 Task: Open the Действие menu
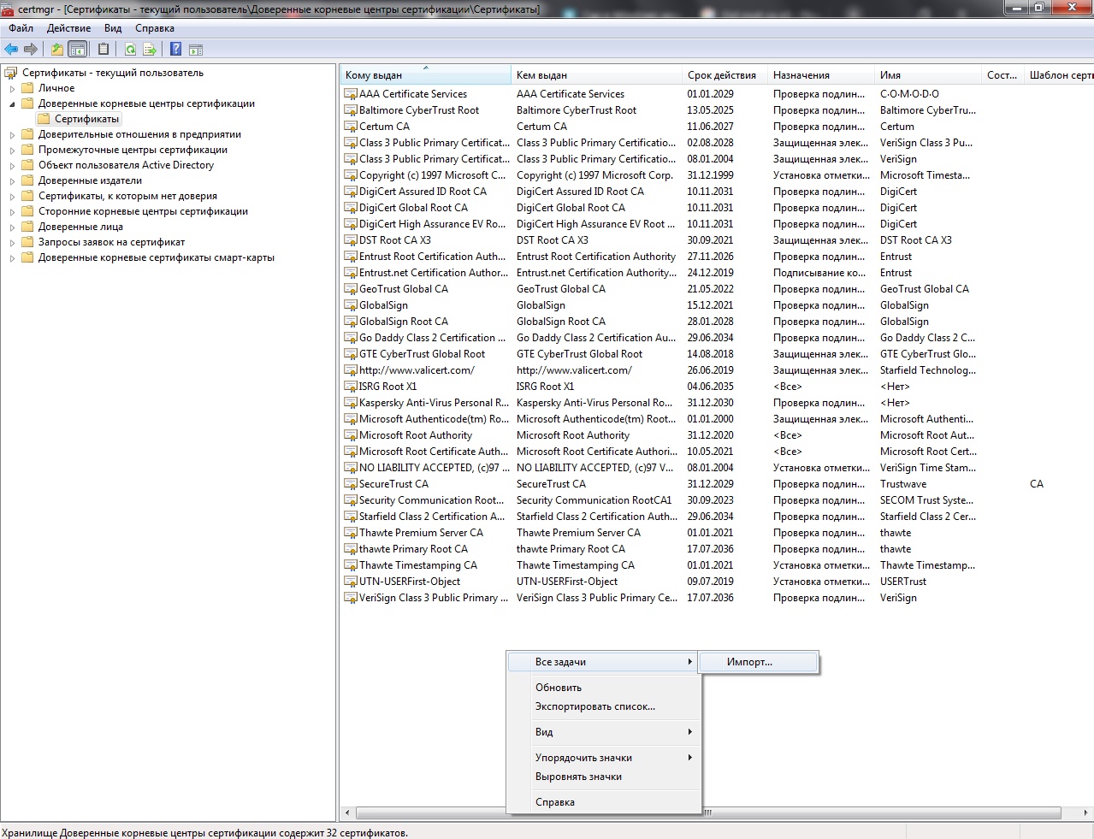[x=68, y=28]
